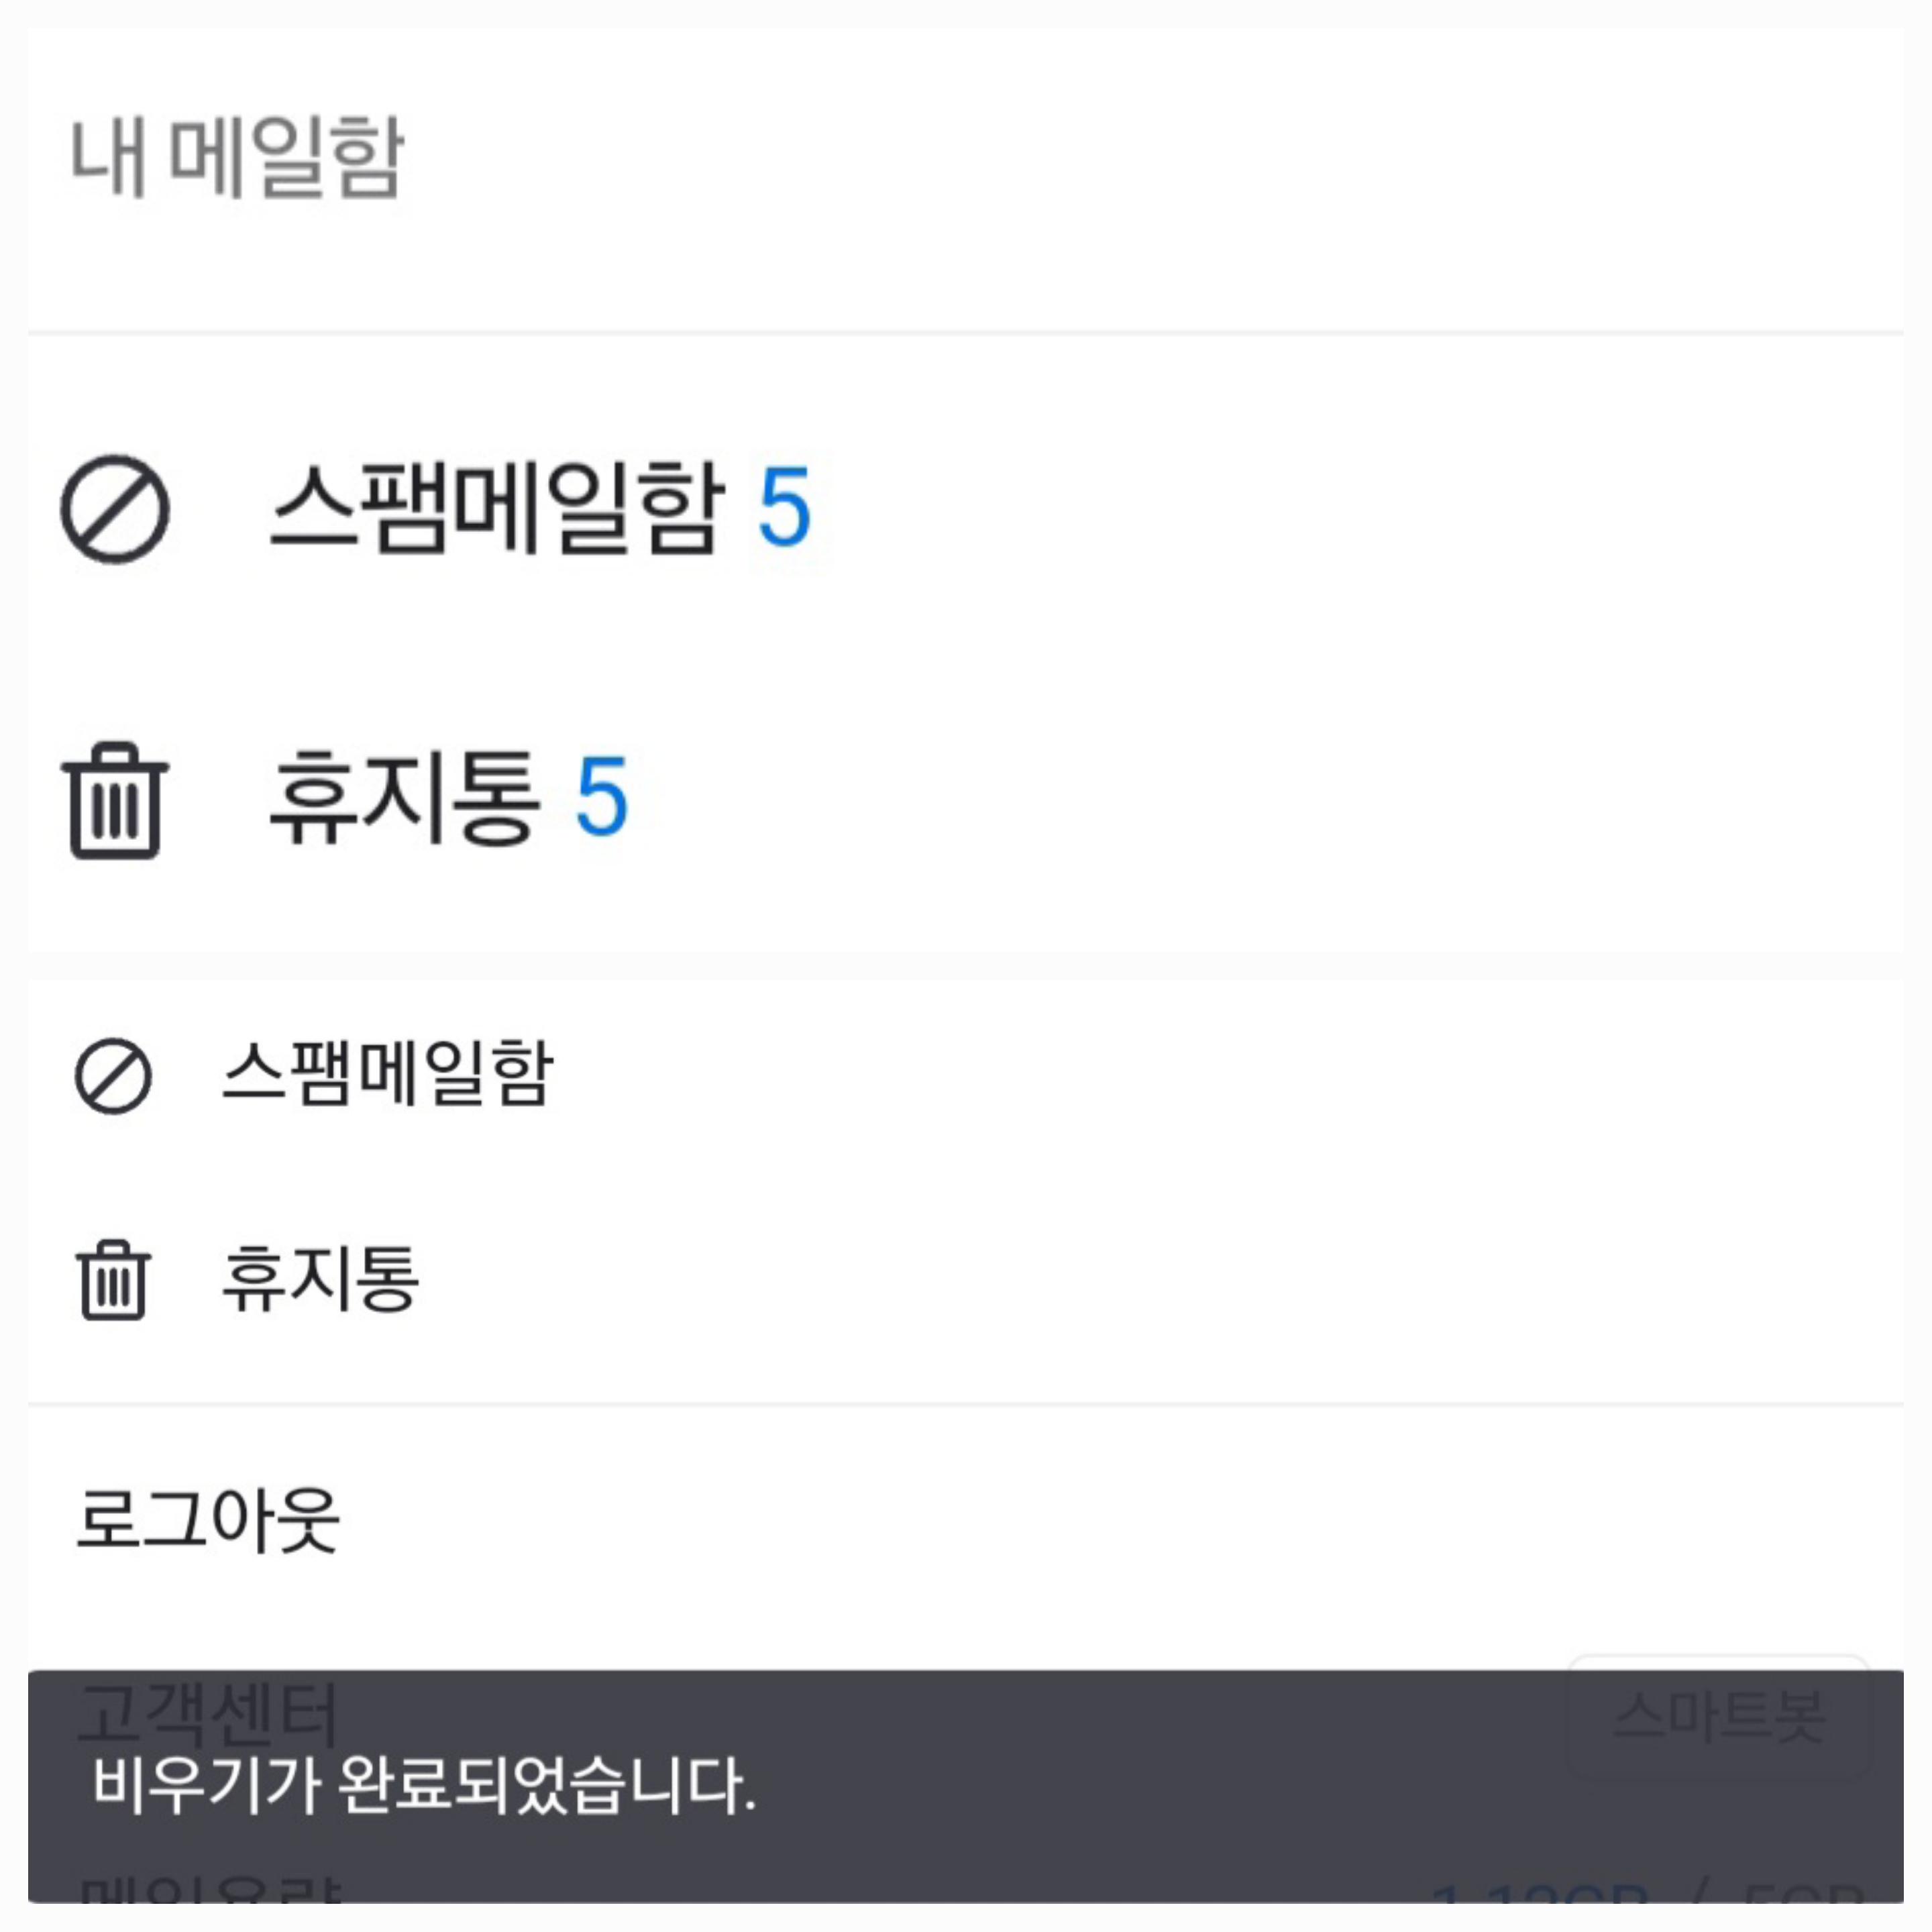This screenshot has height=1932, width=1932.
Task: Open the large 휴지통 folder label
Action: 405,798
